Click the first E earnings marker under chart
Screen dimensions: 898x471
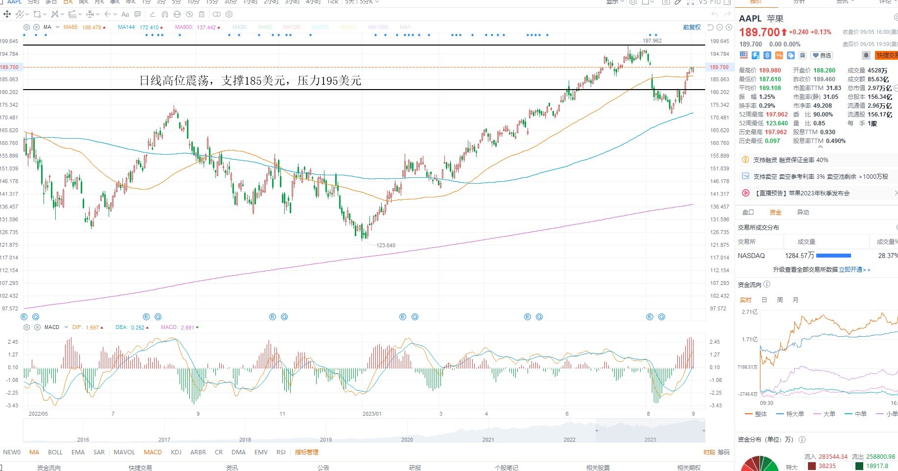tap(24, 317)
